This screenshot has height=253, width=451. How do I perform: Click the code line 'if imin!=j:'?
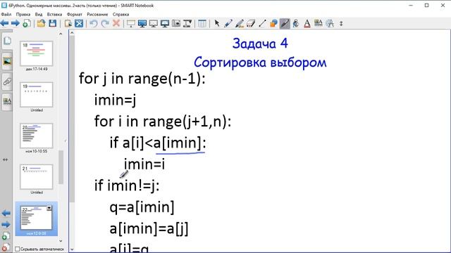coord(127,186)
